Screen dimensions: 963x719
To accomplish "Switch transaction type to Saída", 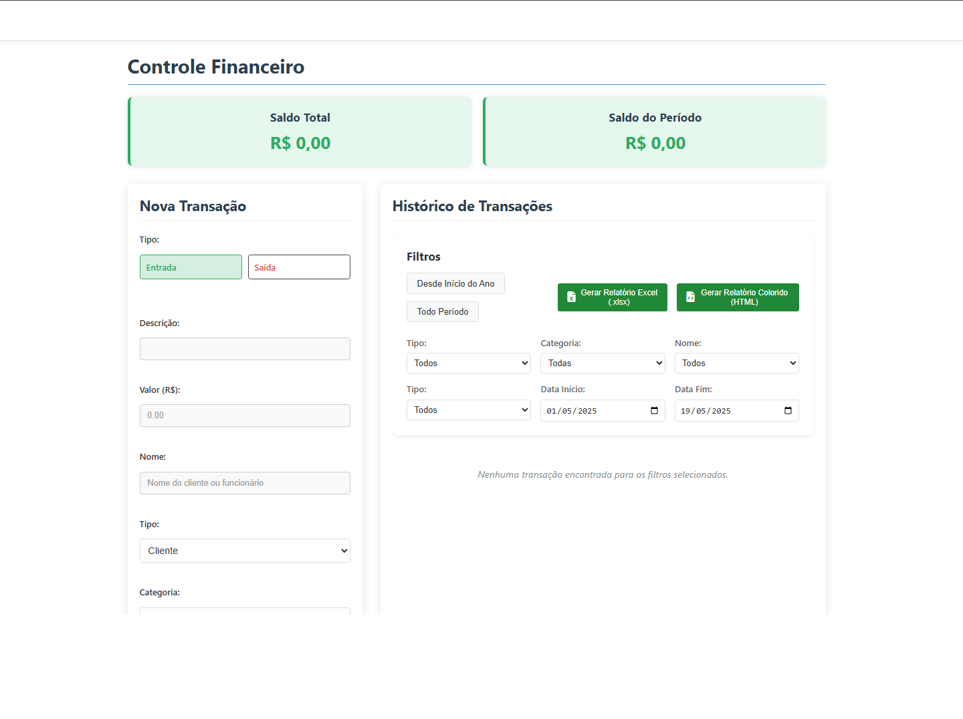I will (x=299, y=267).
